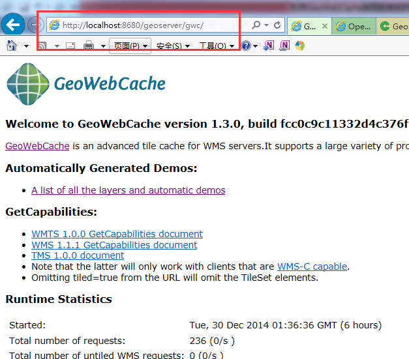Click the Help question mark icon
Screen dimensions: 409x359
(x=246, y=46)
